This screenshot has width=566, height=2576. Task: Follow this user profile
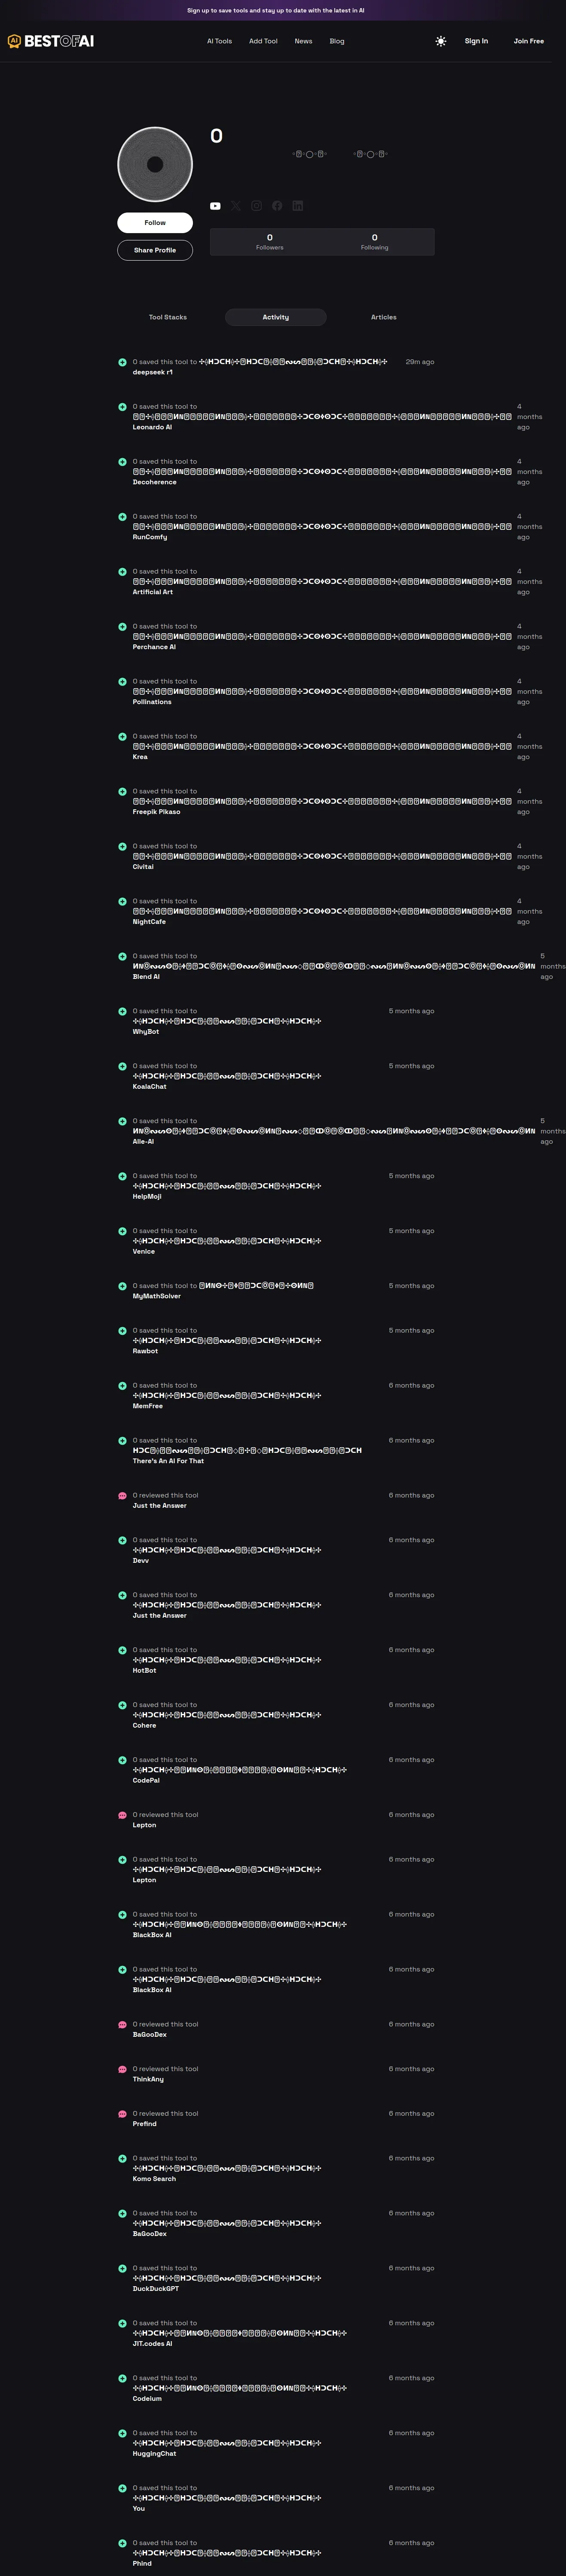155,222
